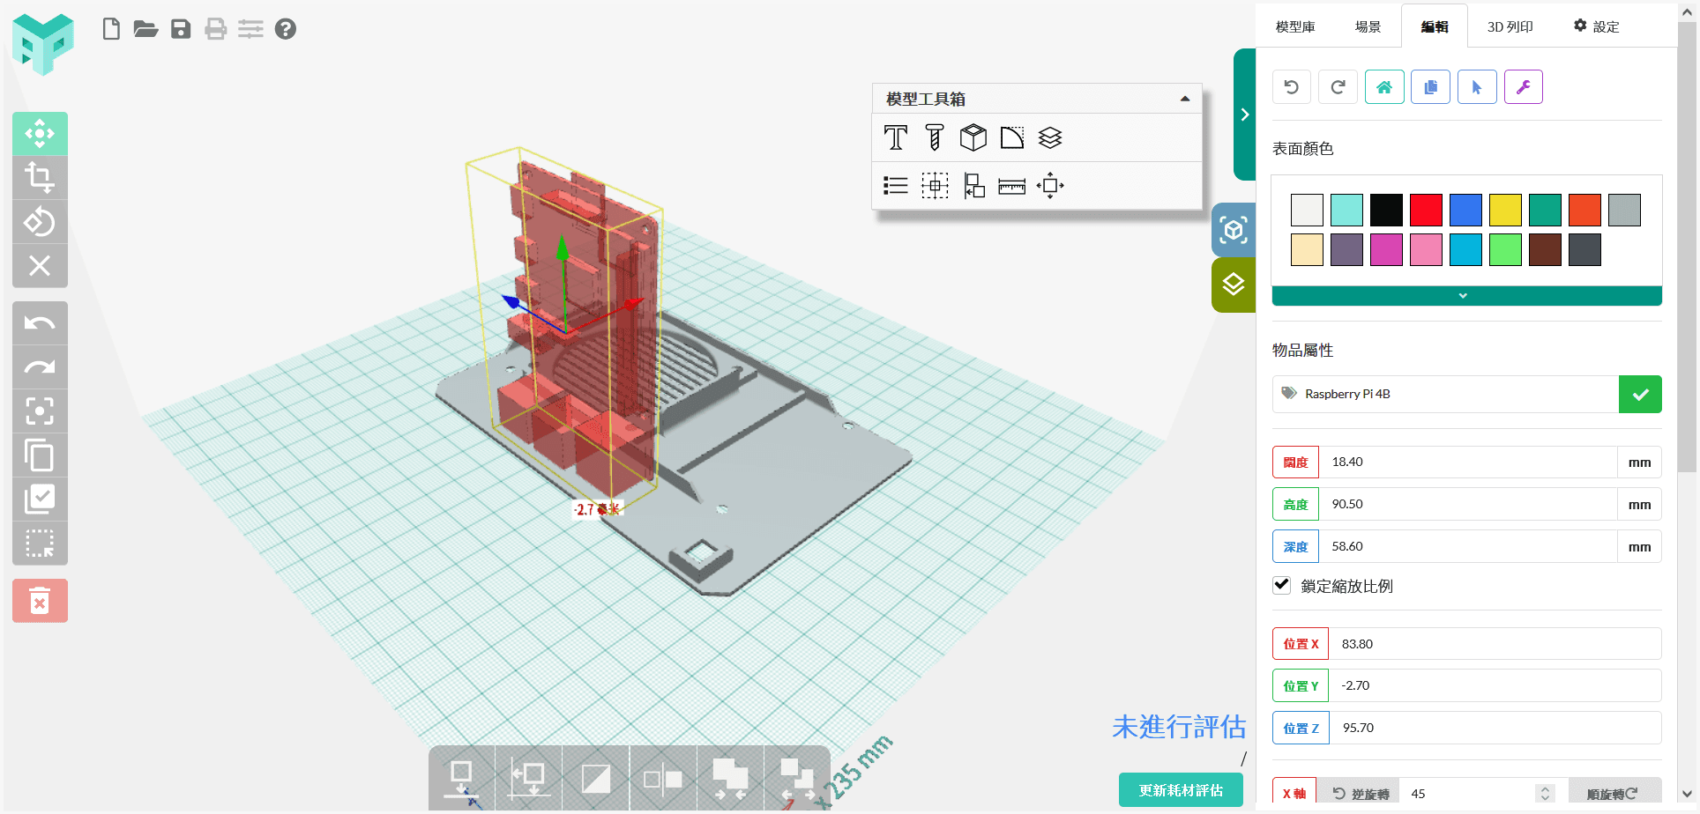
Task: Select the Text tool in 模型工具箱
Action: pyautogui.click(x=895, y=137)
